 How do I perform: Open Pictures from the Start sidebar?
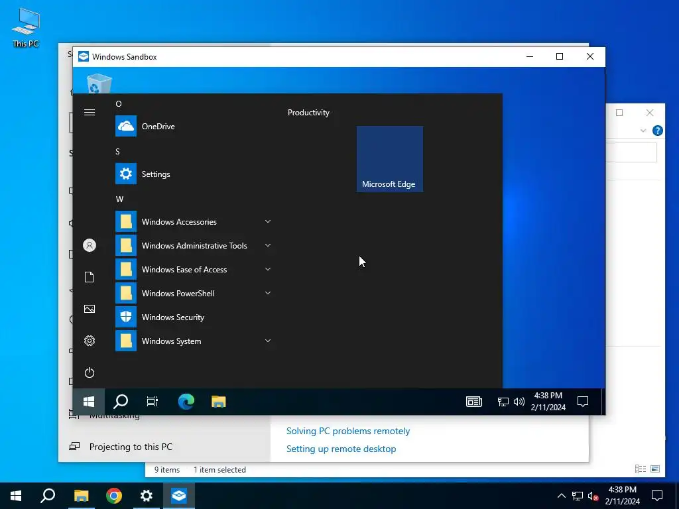(x=90, y=309)
